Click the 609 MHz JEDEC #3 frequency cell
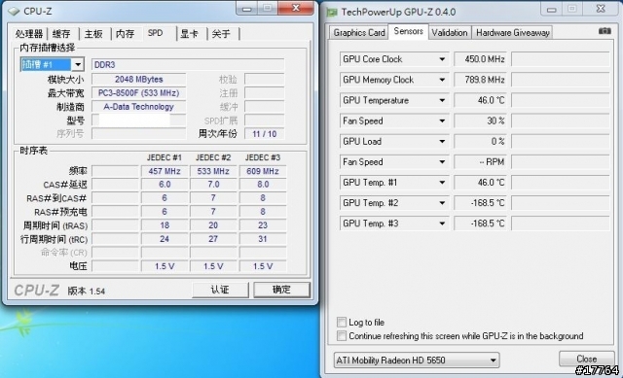This screenshot has height=378, width=623. [263, 171]
